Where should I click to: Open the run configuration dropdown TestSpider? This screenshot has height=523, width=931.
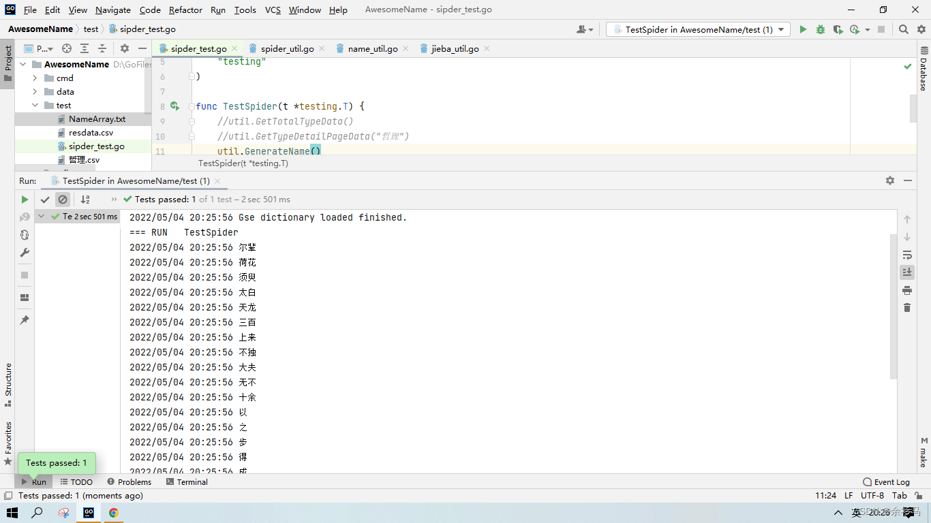click(698, 29)
